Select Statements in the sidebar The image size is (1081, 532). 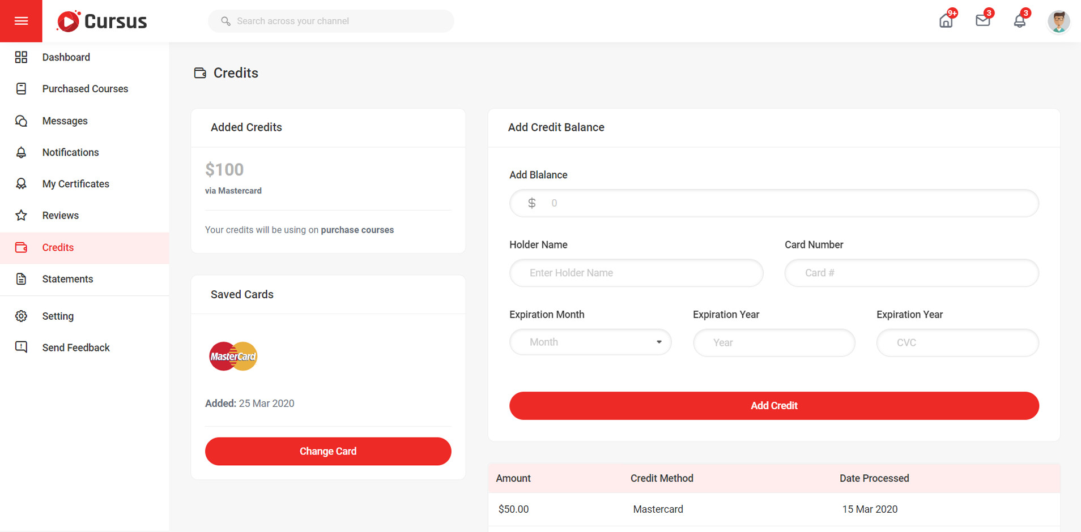(x=67, y=279)
